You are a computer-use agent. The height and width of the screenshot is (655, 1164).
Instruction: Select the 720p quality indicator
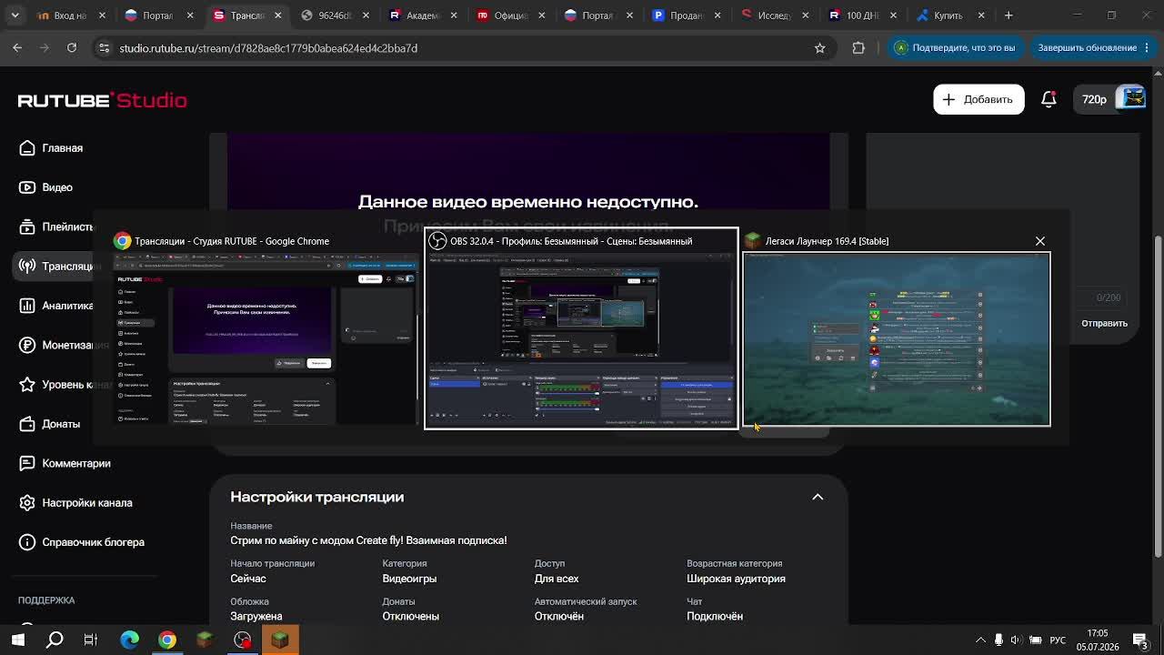(x=1094, y=99)
